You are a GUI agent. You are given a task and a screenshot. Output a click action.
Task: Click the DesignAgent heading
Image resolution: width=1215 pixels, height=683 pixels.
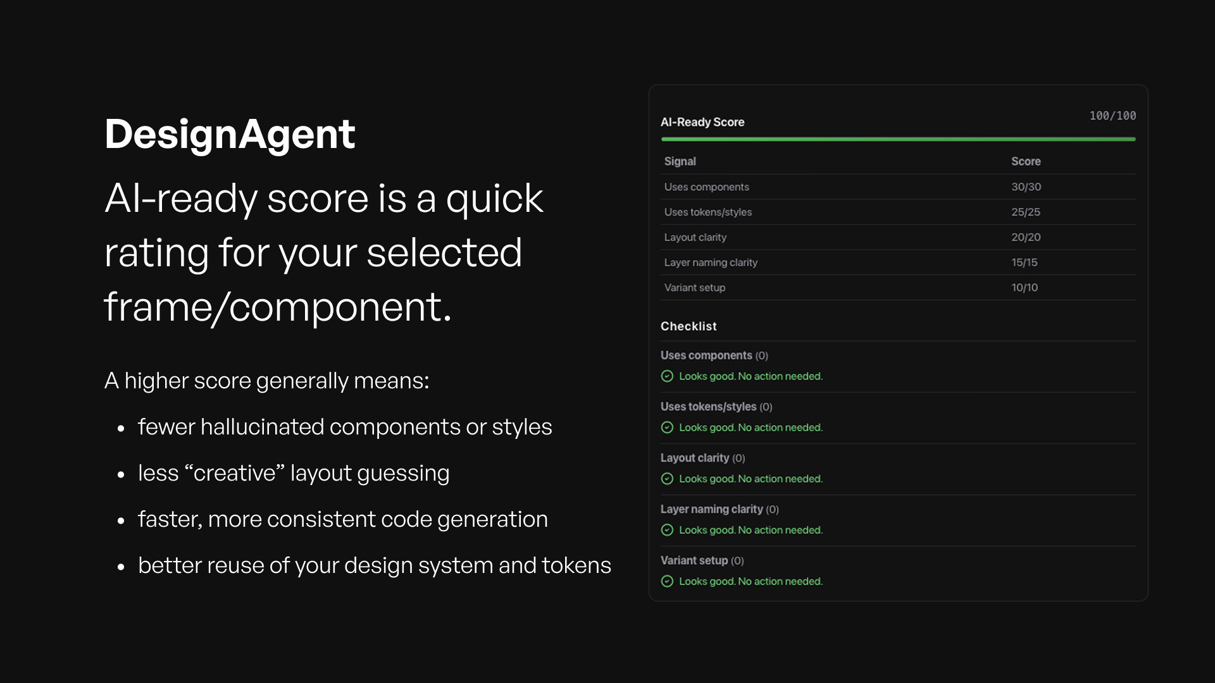pos(230,134)
